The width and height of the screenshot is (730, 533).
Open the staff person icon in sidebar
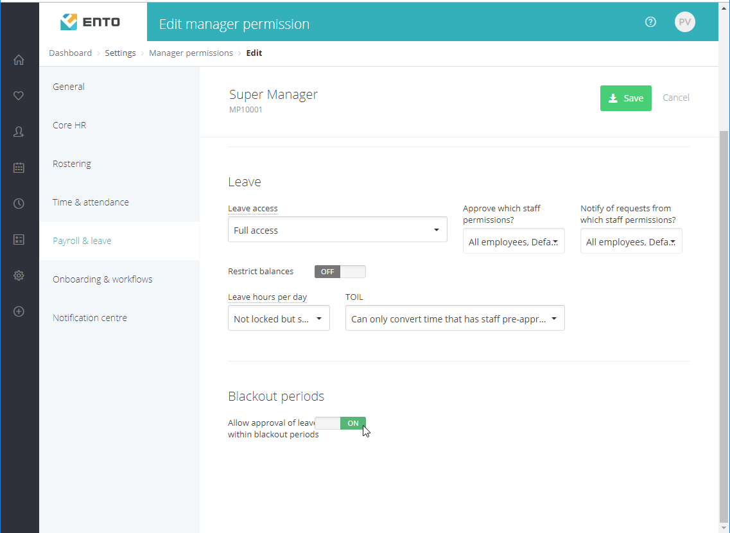point(19,132)
